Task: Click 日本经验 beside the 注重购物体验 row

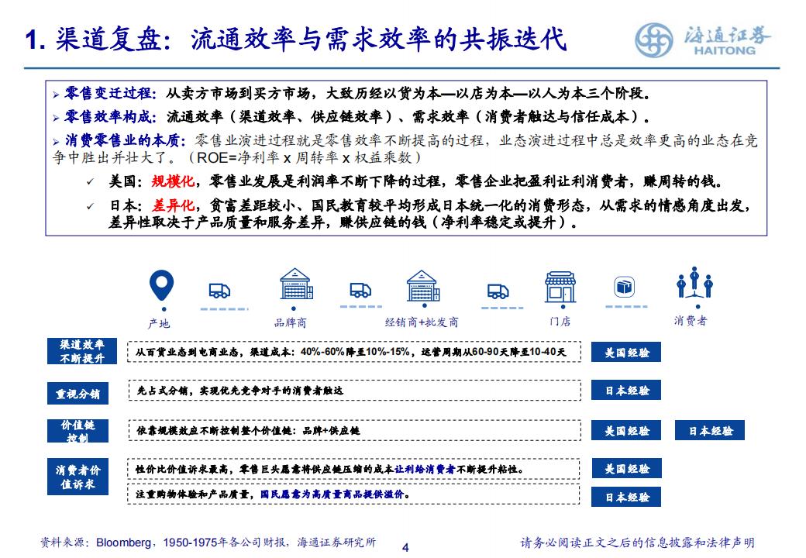Action: [x=626, y=497]
